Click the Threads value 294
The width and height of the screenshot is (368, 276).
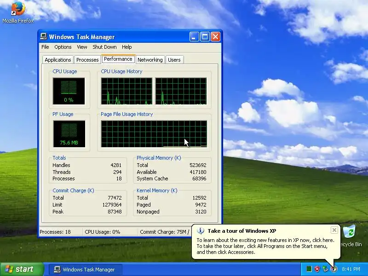[117, 172]
